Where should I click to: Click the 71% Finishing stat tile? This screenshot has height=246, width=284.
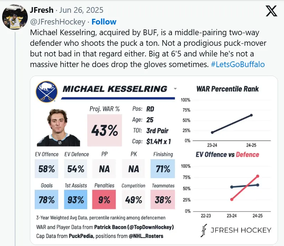pos(163,169)
